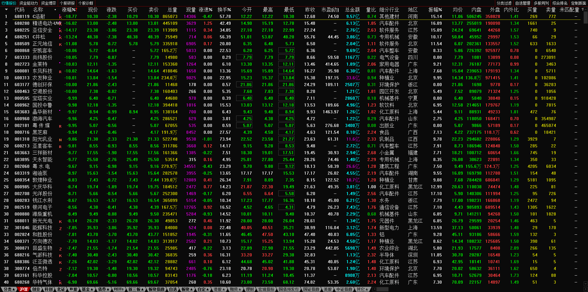Click the right-side vertical scrollbar

585,124
